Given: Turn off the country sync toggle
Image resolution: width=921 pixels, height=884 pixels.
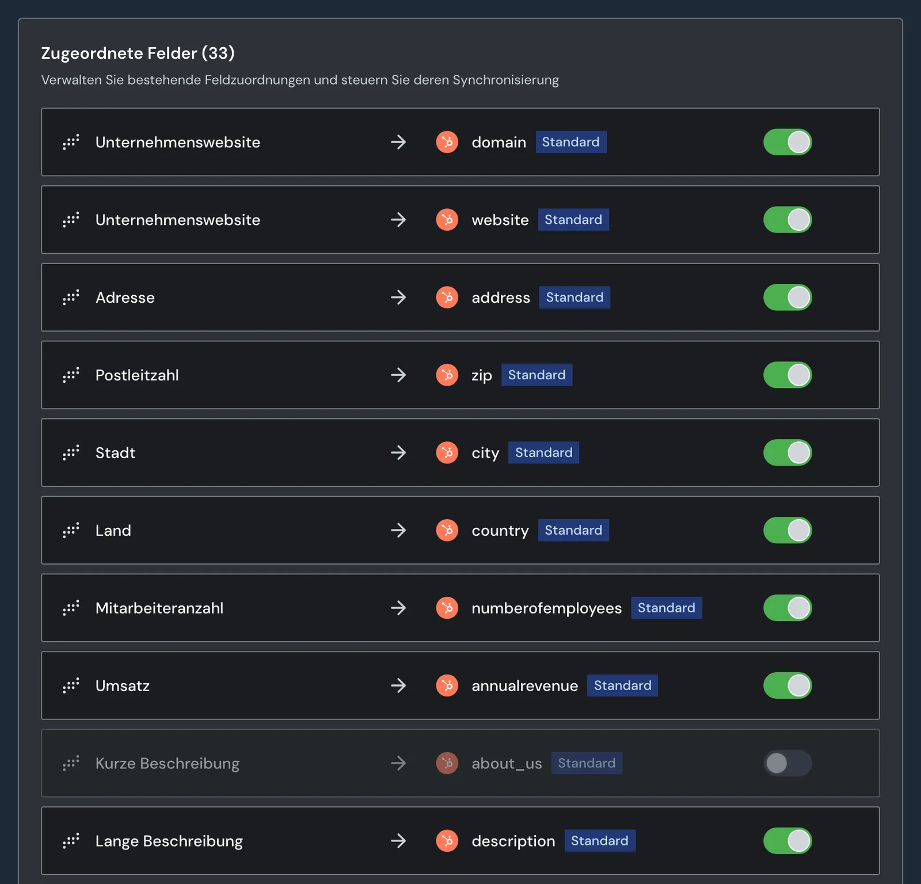Looking at the screenshot, I should point(787,531).
